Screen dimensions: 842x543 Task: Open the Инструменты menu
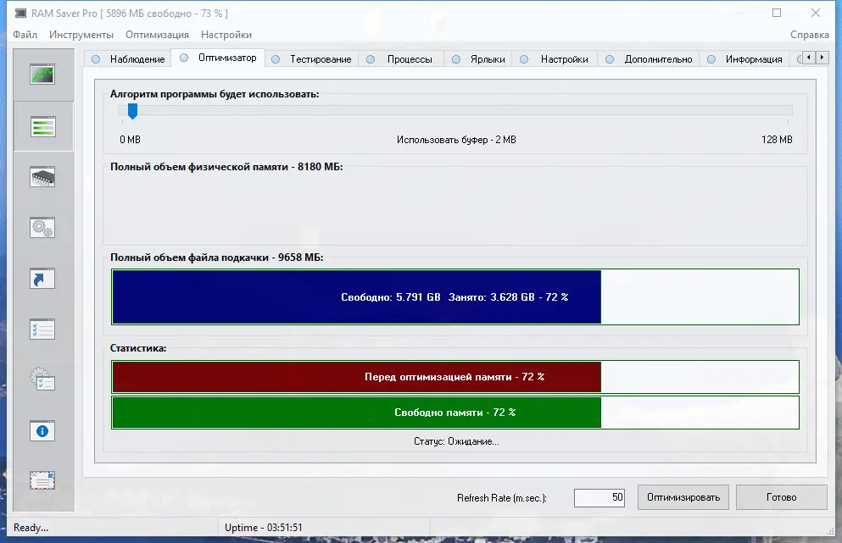pos(82,35)
